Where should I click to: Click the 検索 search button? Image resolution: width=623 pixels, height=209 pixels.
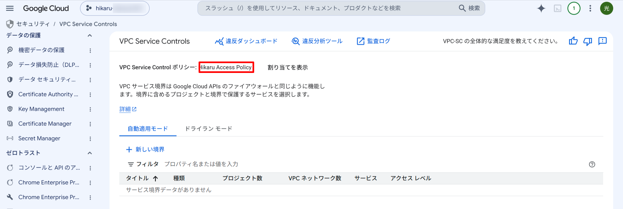pos(470,8)
